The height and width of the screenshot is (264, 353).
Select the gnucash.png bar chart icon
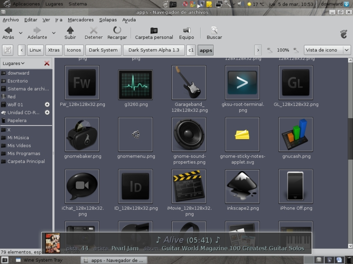tap(295, 134)
